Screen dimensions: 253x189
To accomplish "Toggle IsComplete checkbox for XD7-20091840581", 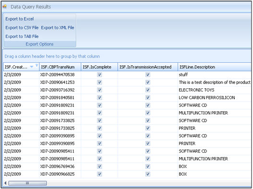I will tap(99, 97).
